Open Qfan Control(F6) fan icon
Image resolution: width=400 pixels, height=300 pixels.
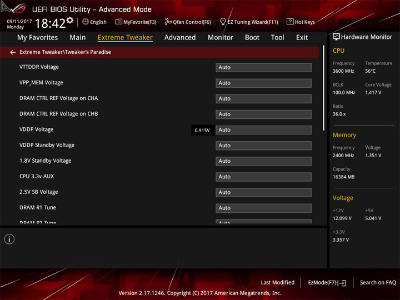(x=168, y=22)
